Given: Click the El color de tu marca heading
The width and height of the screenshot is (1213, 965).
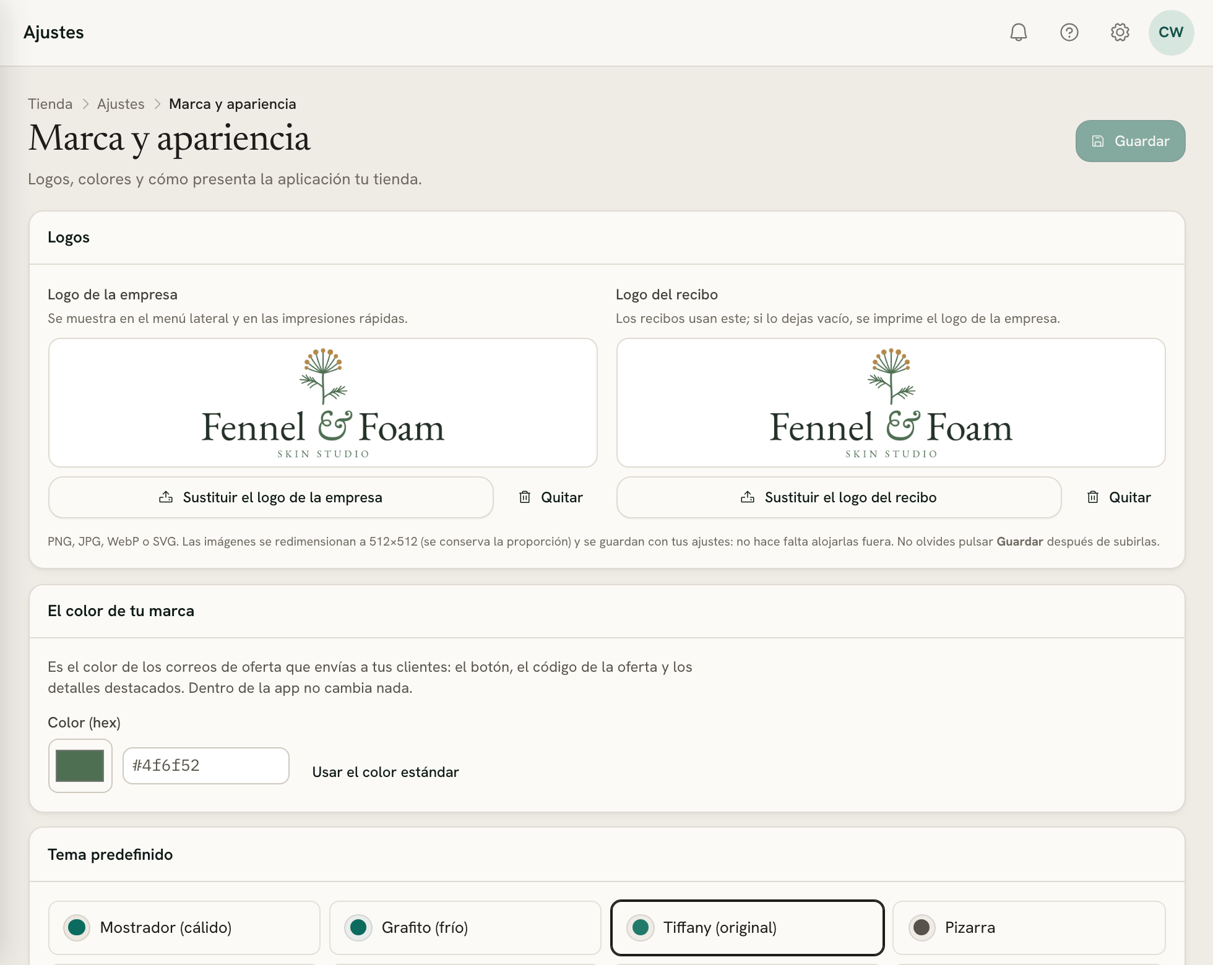Looking at the screenshot, I should point(121,611).
